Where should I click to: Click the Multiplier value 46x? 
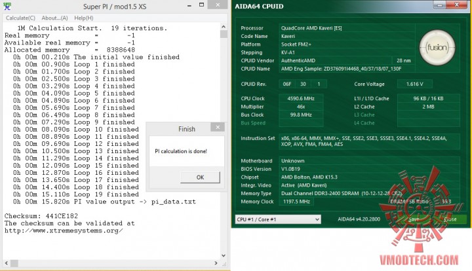[301, 107]
